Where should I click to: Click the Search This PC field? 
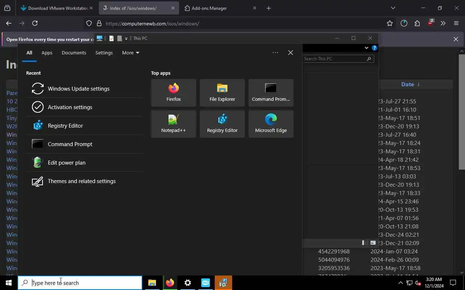tap(338, 58)
